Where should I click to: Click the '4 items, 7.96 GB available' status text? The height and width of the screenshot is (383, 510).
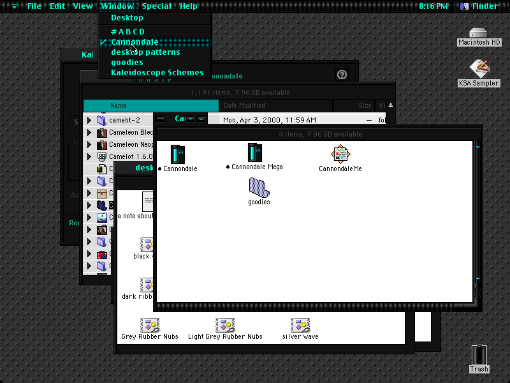click(320, 134)
